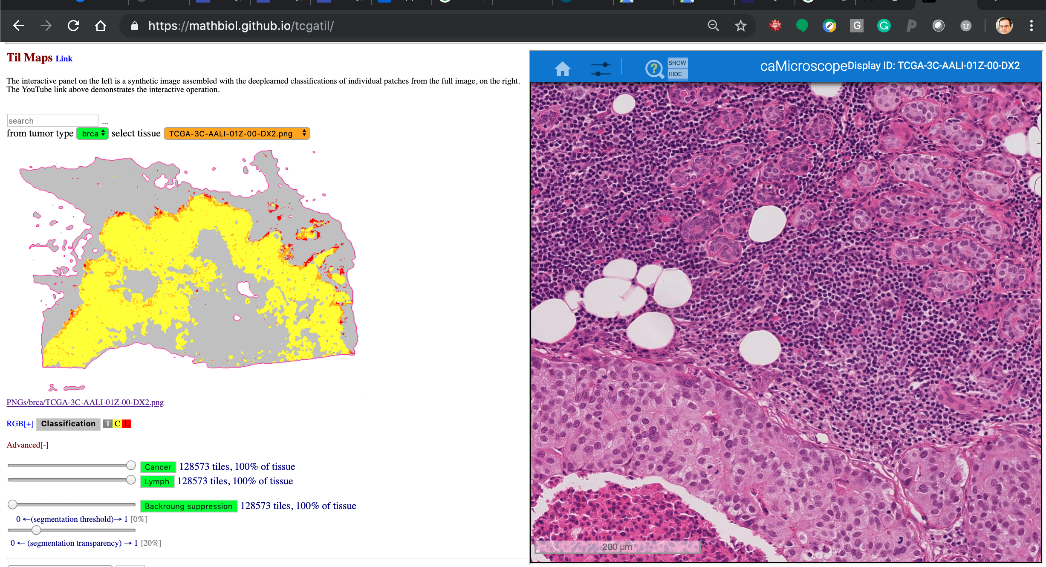Viewport: 1046px width, 567px height.
Task: Open the caMicroscope sliders settings icon
Action: [601, 69]
